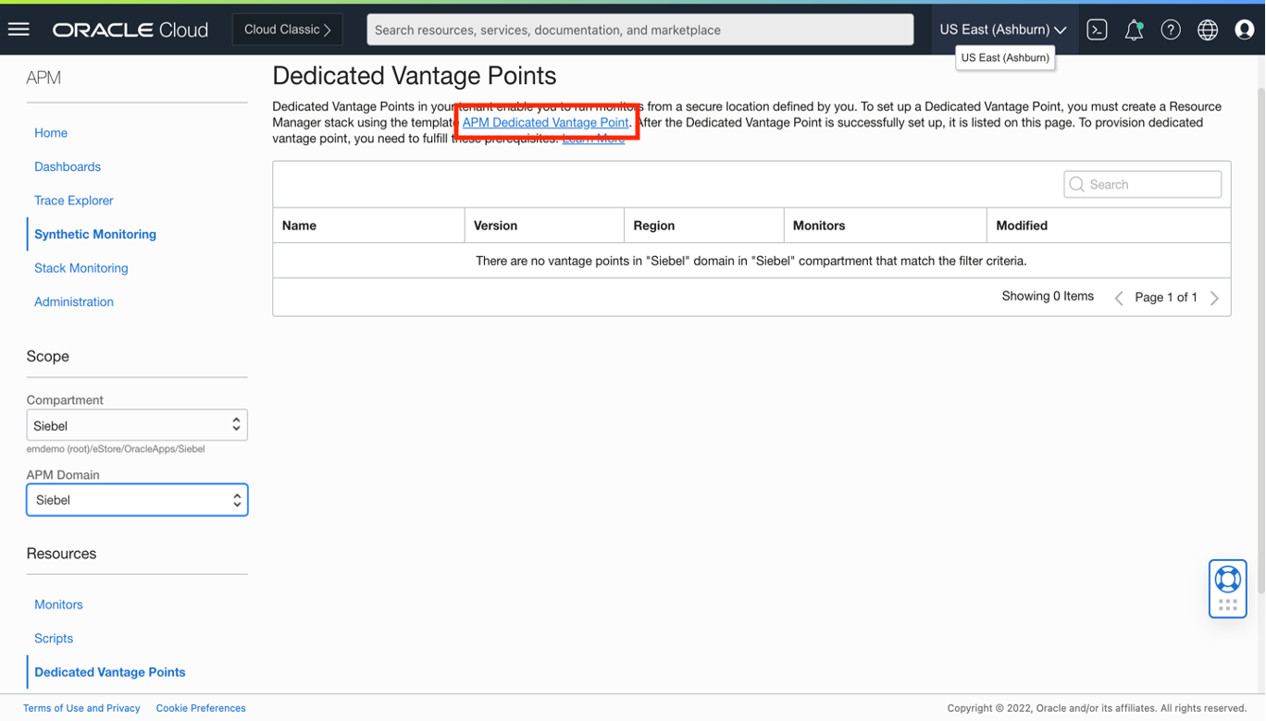Screen dimensions: 1266x721
Task: Open the help question mark menu
Action: 1171,30
